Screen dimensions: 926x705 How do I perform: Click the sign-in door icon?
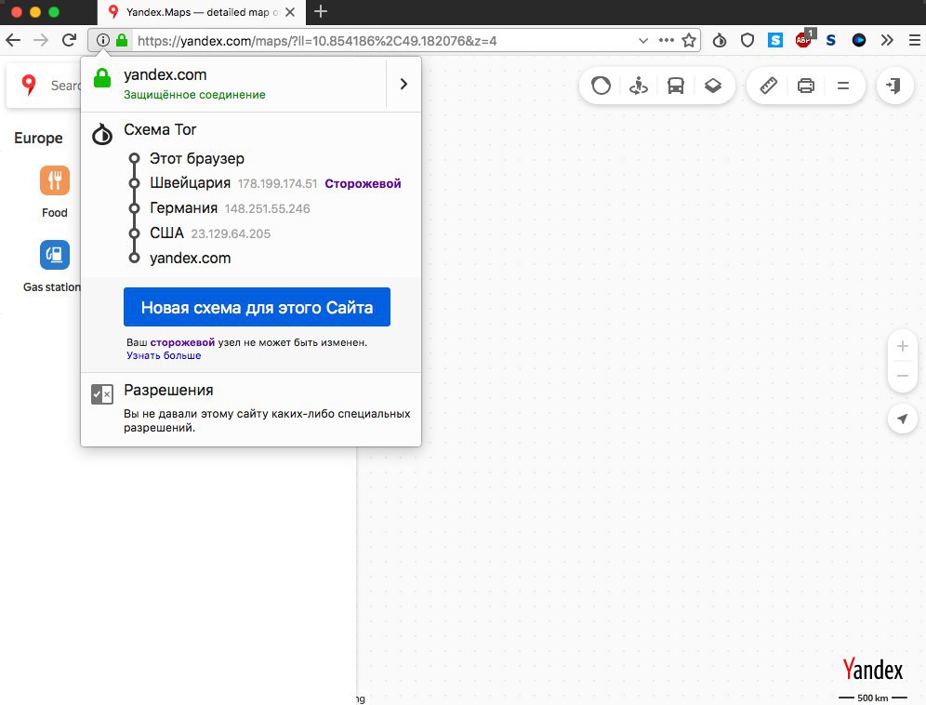coord(894,86)
